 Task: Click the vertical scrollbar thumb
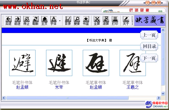[x=163, y=59]
